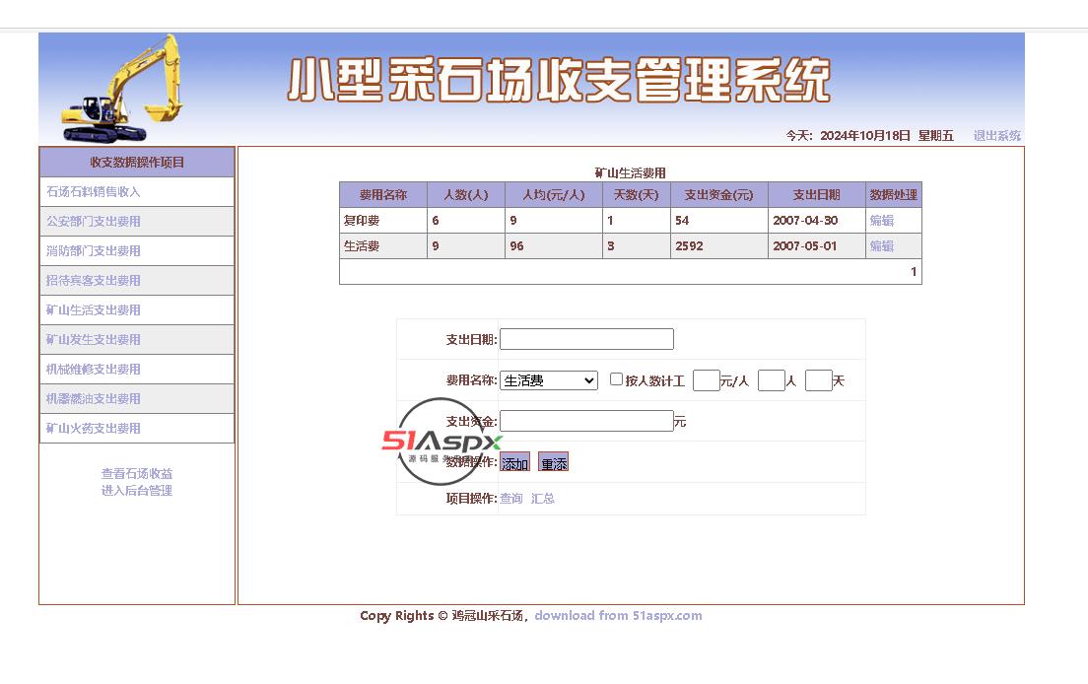Select the date cell 2007-05-01

[x=817, y=246]
